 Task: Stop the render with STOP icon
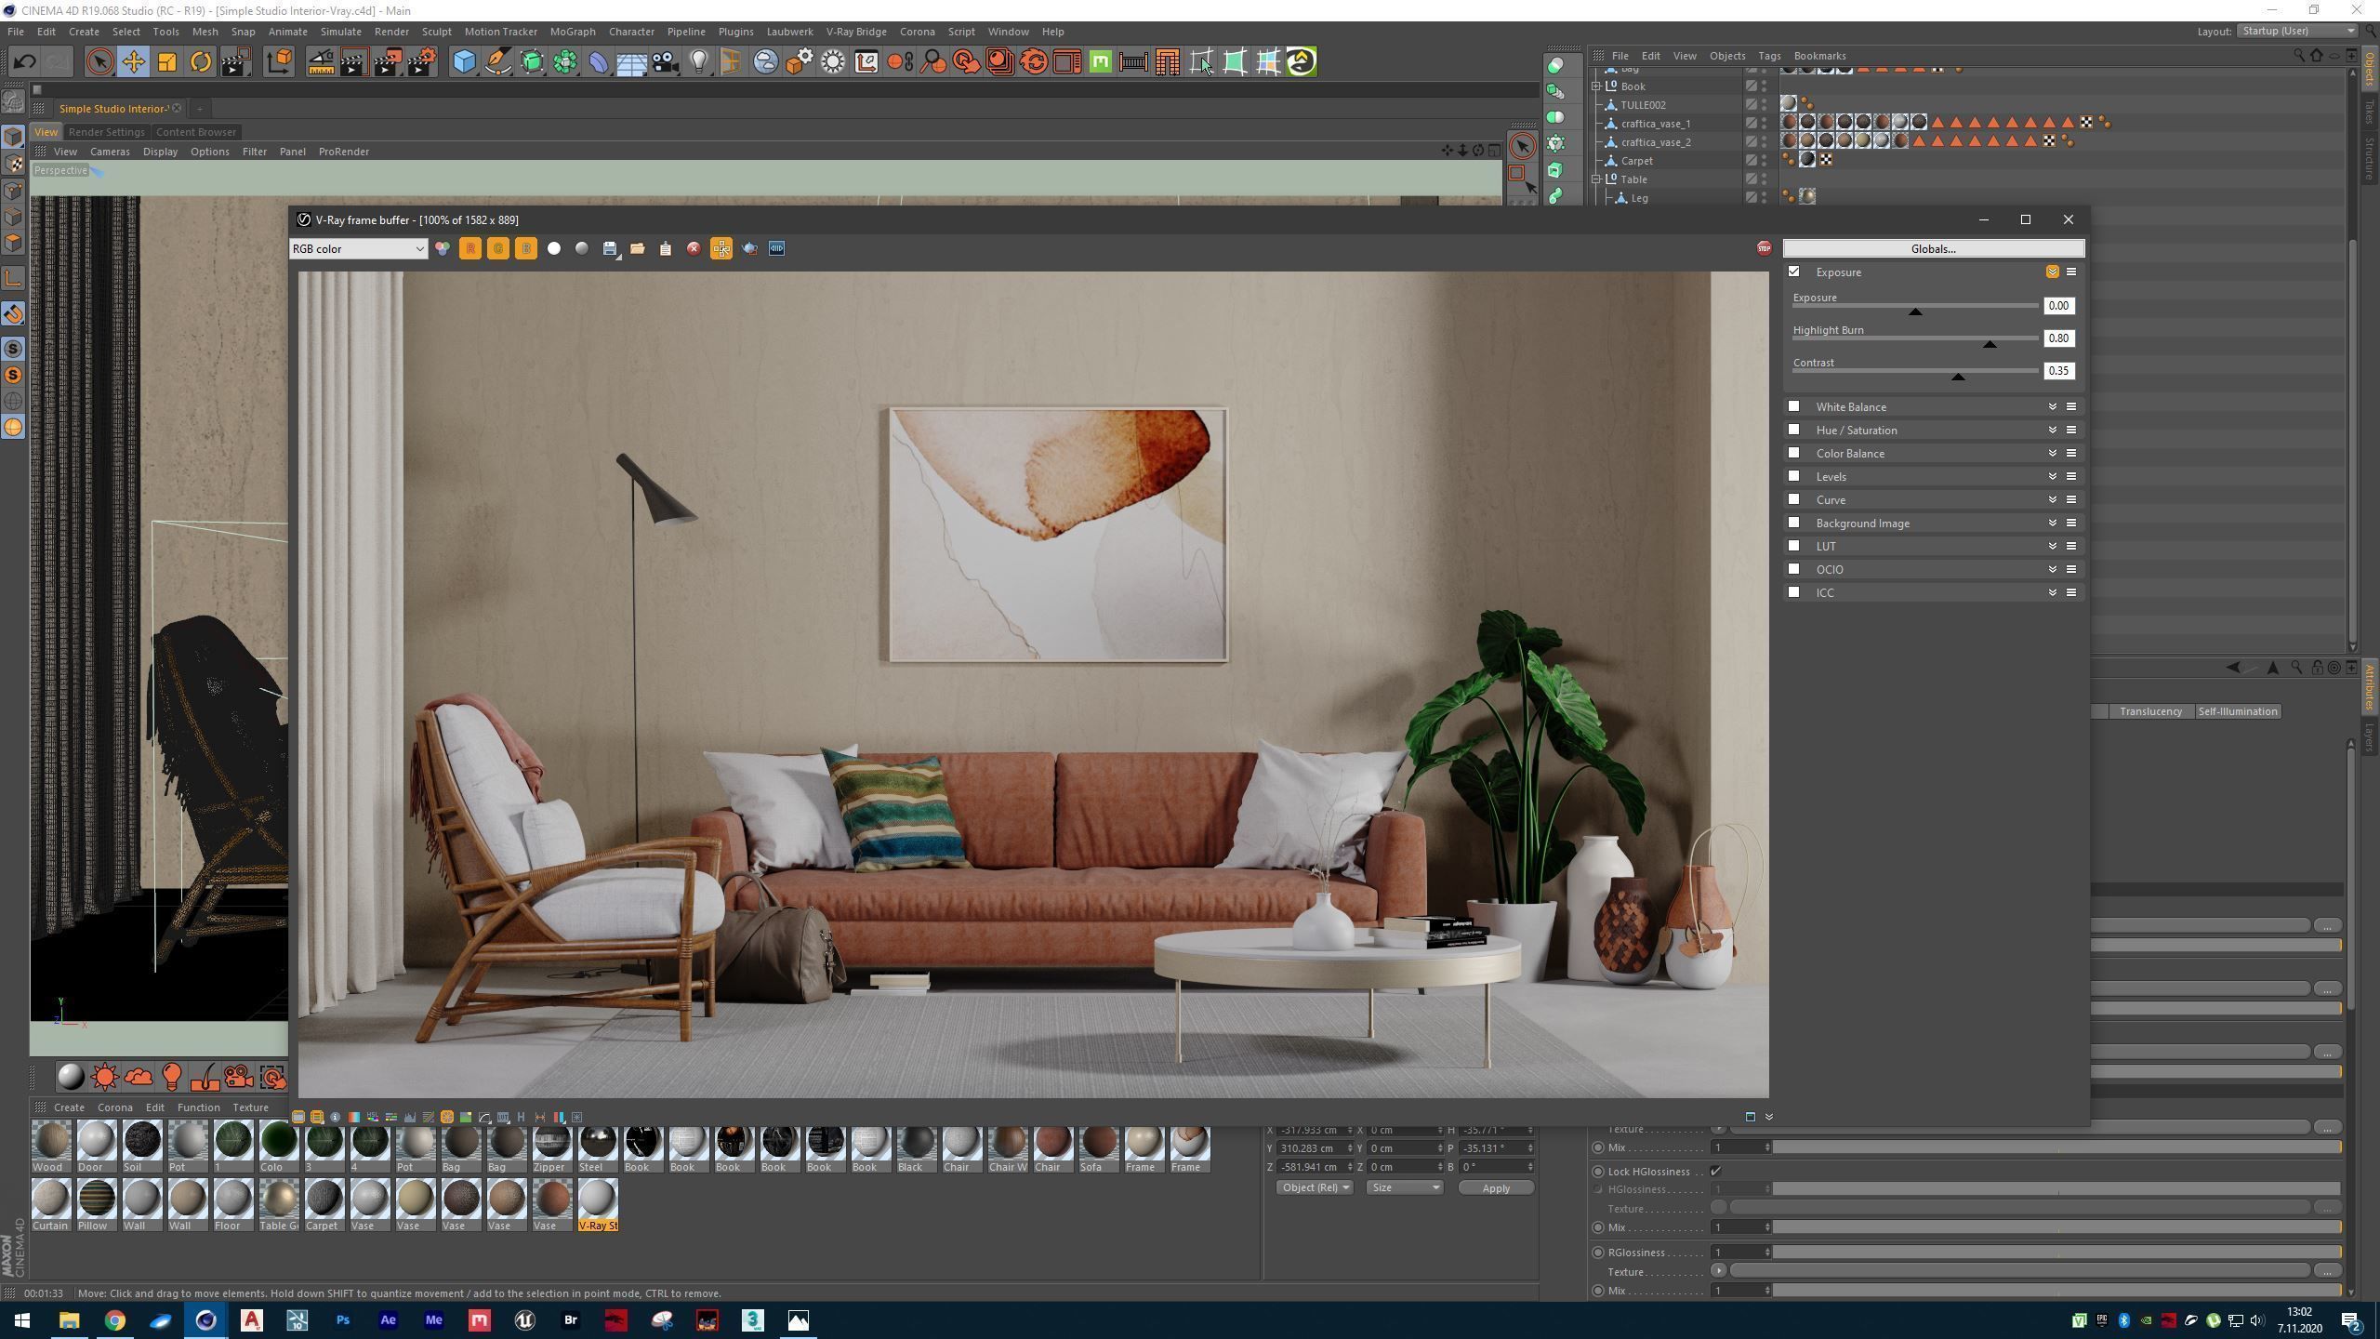(1764, 248)
